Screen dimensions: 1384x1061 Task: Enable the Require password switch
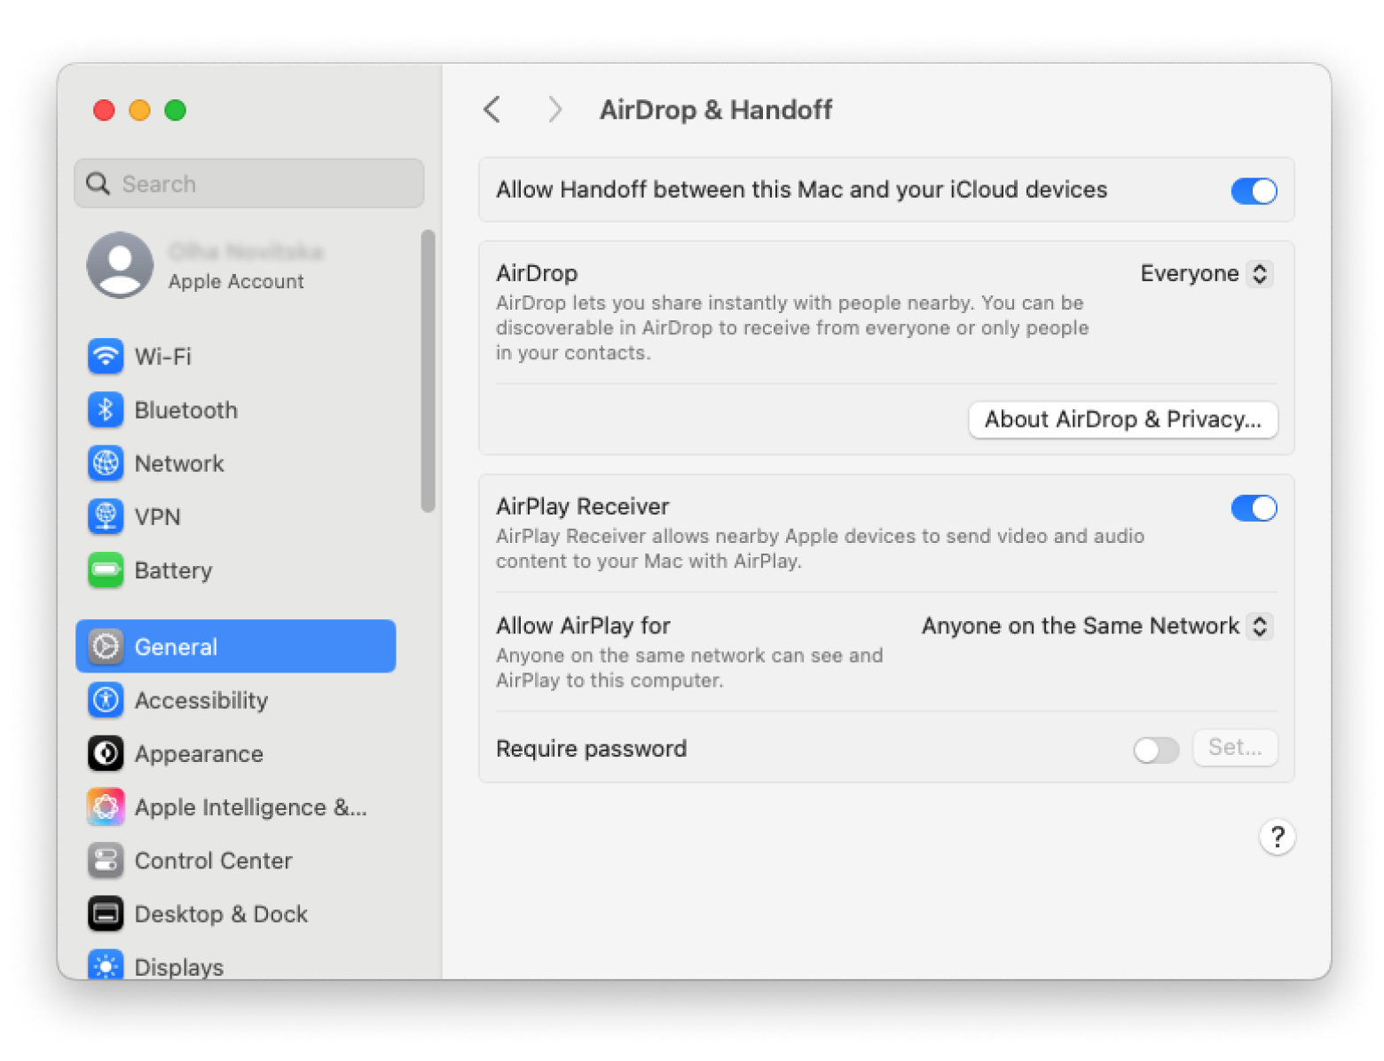pos(1156,750)
